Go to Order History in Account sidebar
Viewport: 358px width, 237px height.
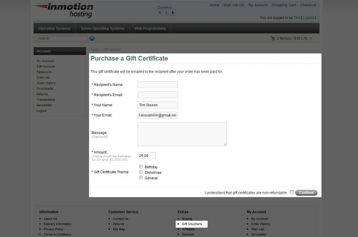point(46,83)
